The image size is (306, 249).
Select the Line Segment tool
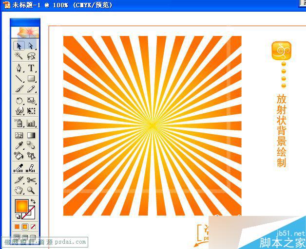click(19, 78)
